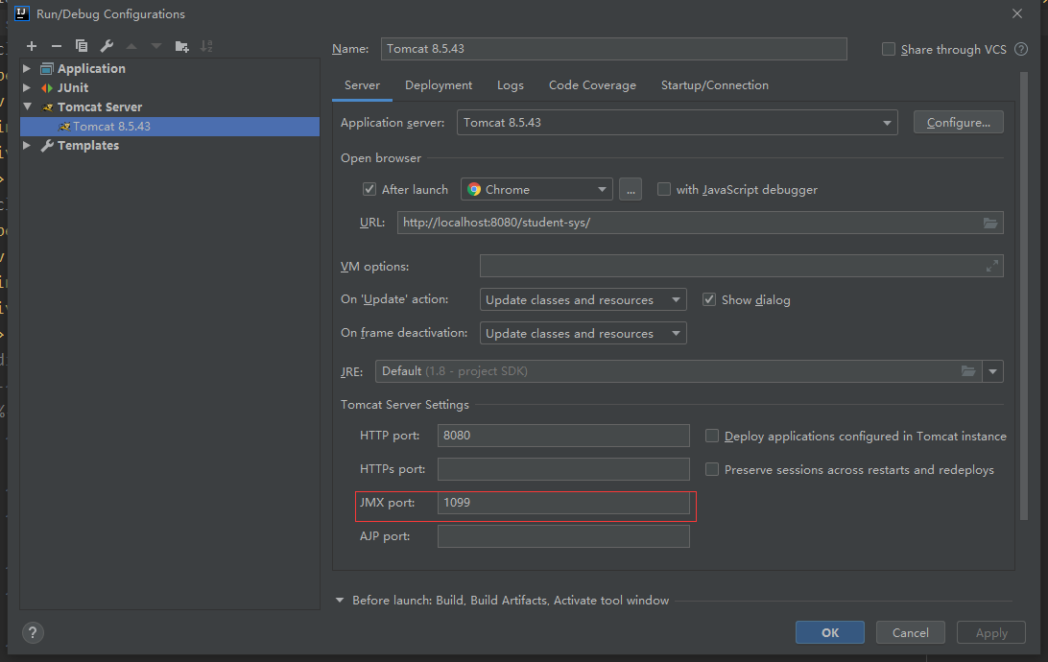Browse for URL using folder icon

pos(989,223)
